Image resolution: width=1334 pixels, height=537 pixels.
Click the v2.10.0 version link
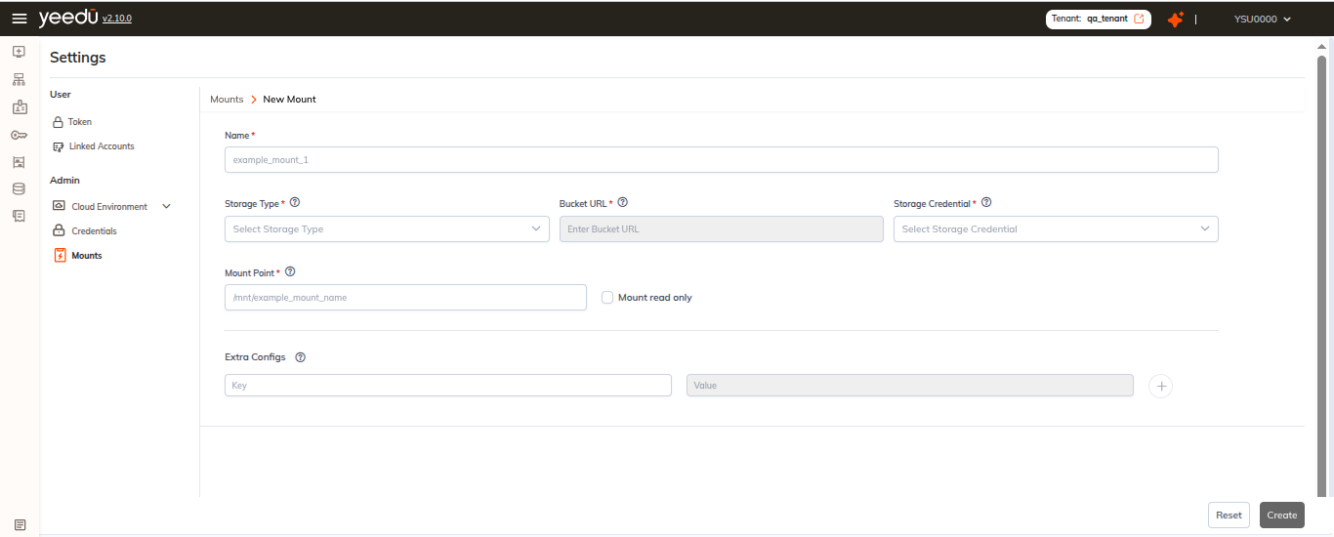tap(117, 19)
